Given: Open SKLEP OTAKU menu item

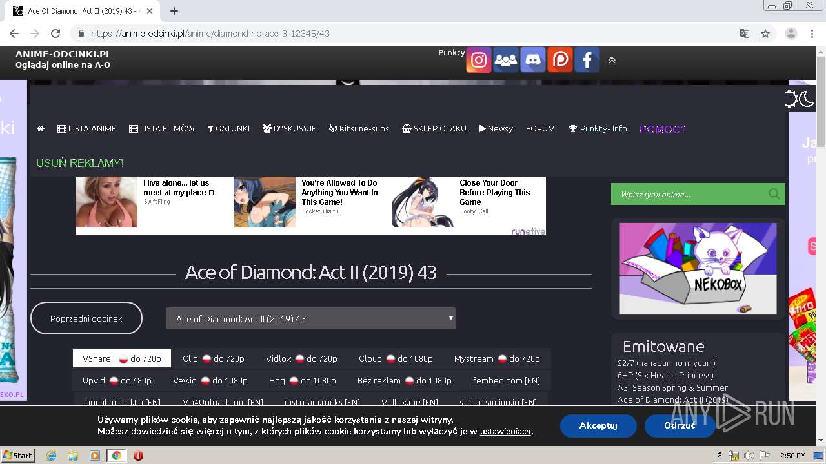Looking at the screenshot, I should 434,129.
